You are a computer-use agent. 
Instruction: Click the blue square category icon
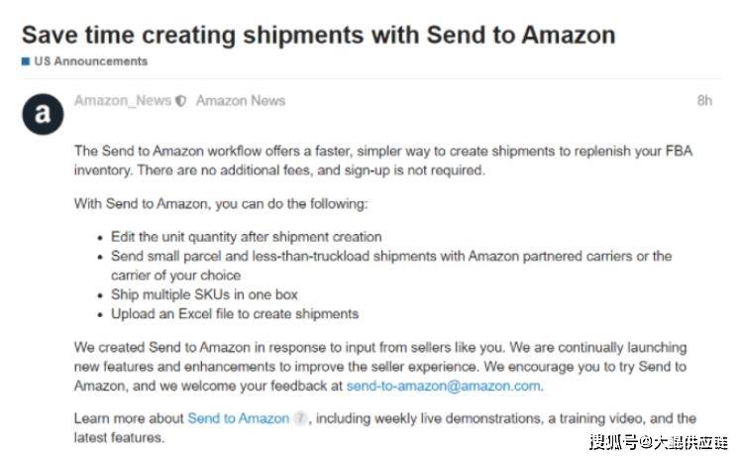[26, 61]
